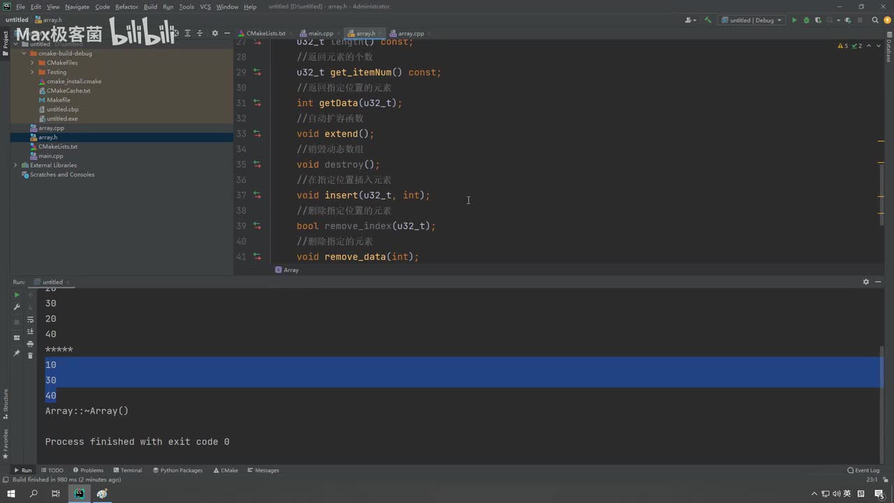Run the untitled Debug configuration

tap(794, 20)
